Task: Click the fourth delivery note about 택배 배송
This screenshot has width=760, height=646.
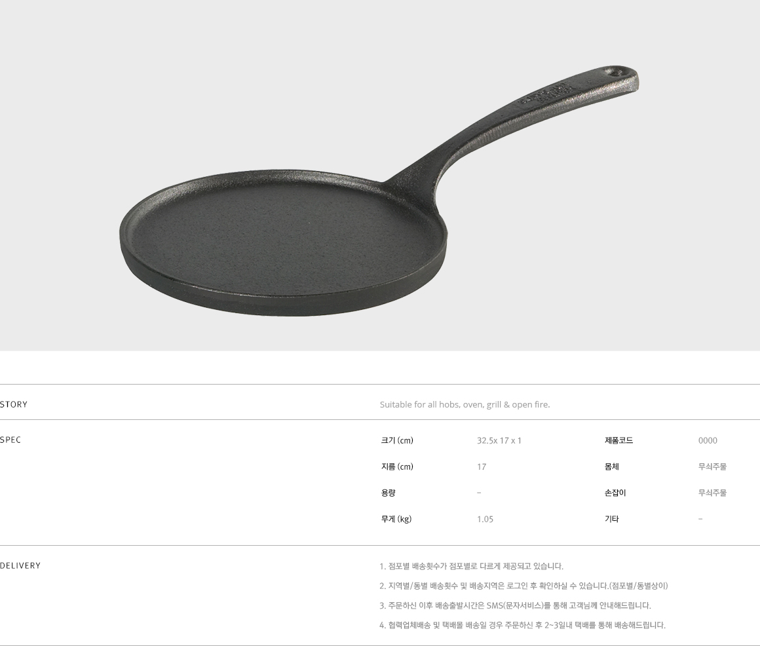Action: 523,625
